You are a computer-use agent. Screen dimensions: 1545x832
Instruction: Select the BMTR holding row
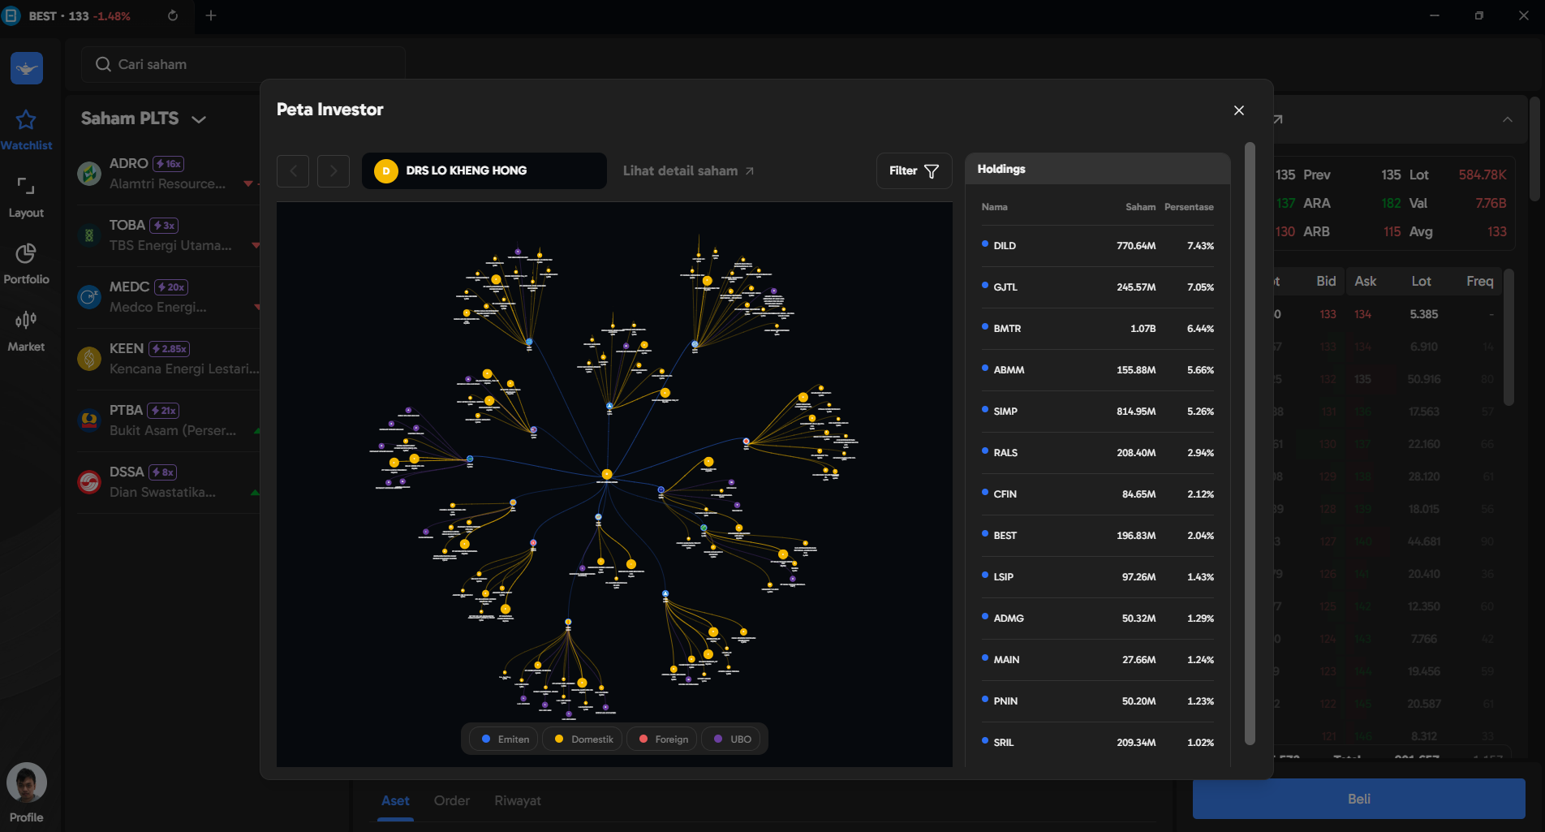coord(1097,329)
